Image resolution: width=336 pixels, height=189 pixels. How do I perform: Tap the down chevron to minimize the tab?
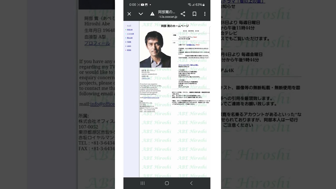tap(141, 14)
